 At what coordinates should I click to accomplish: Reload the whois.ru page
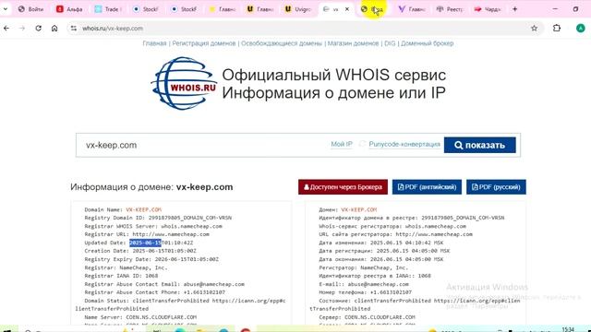[39, 29]
